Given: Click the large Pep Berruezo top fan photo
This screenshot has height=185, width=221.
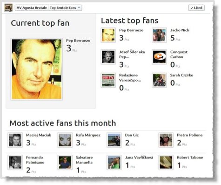Looking at the screenshot, I should [x=37, y=69].
